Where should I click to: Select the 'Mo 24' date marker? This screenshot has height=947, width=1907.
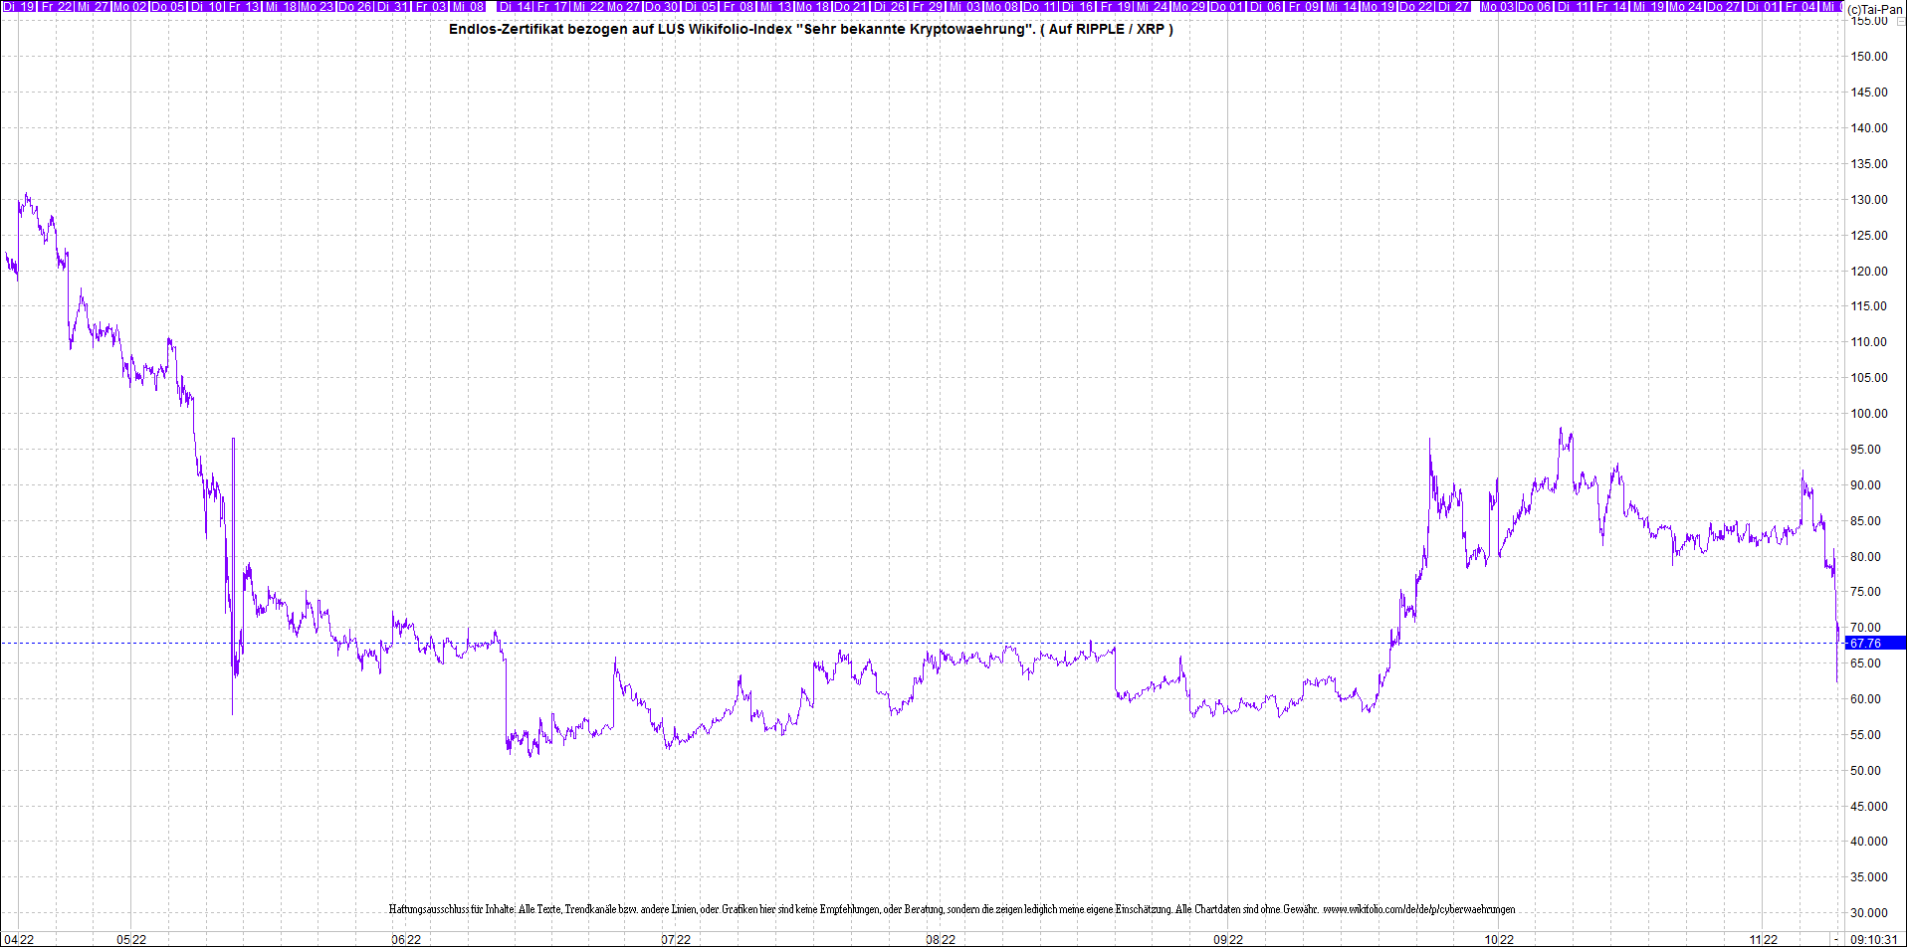click(x=1685, y=6)
